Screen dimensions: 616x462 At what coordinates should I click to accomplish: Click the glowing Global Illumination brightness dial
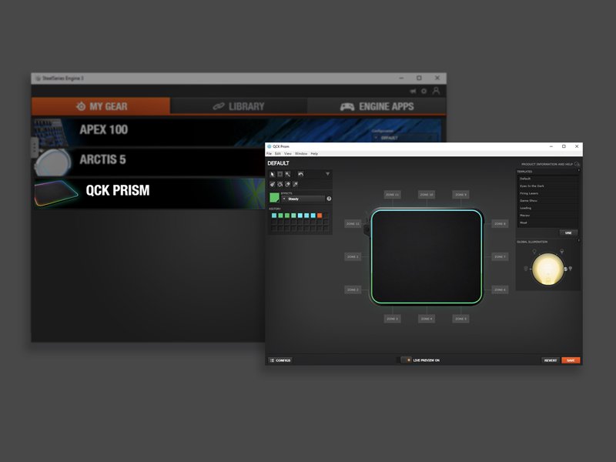point(547,269)
